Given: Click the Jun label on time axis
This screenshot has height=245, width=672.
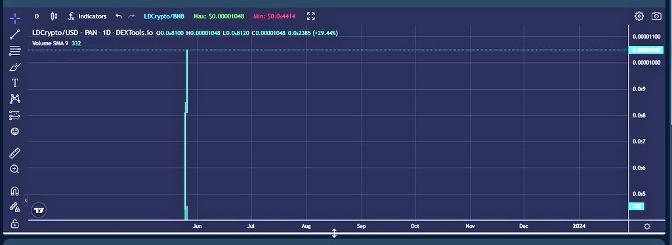Looking at the screenshot, I should click(197, 226).
